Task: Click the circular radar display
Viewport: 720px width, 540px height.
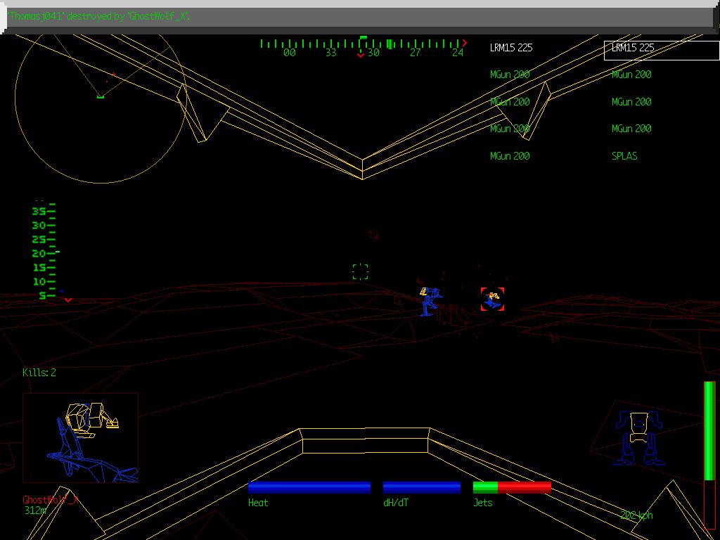Action: click(x=101, y=105)
